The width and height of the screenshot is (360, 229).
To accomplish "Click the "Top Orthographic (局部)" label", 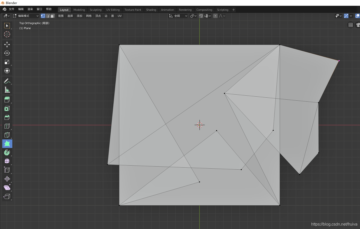I will tap(34, 23).
